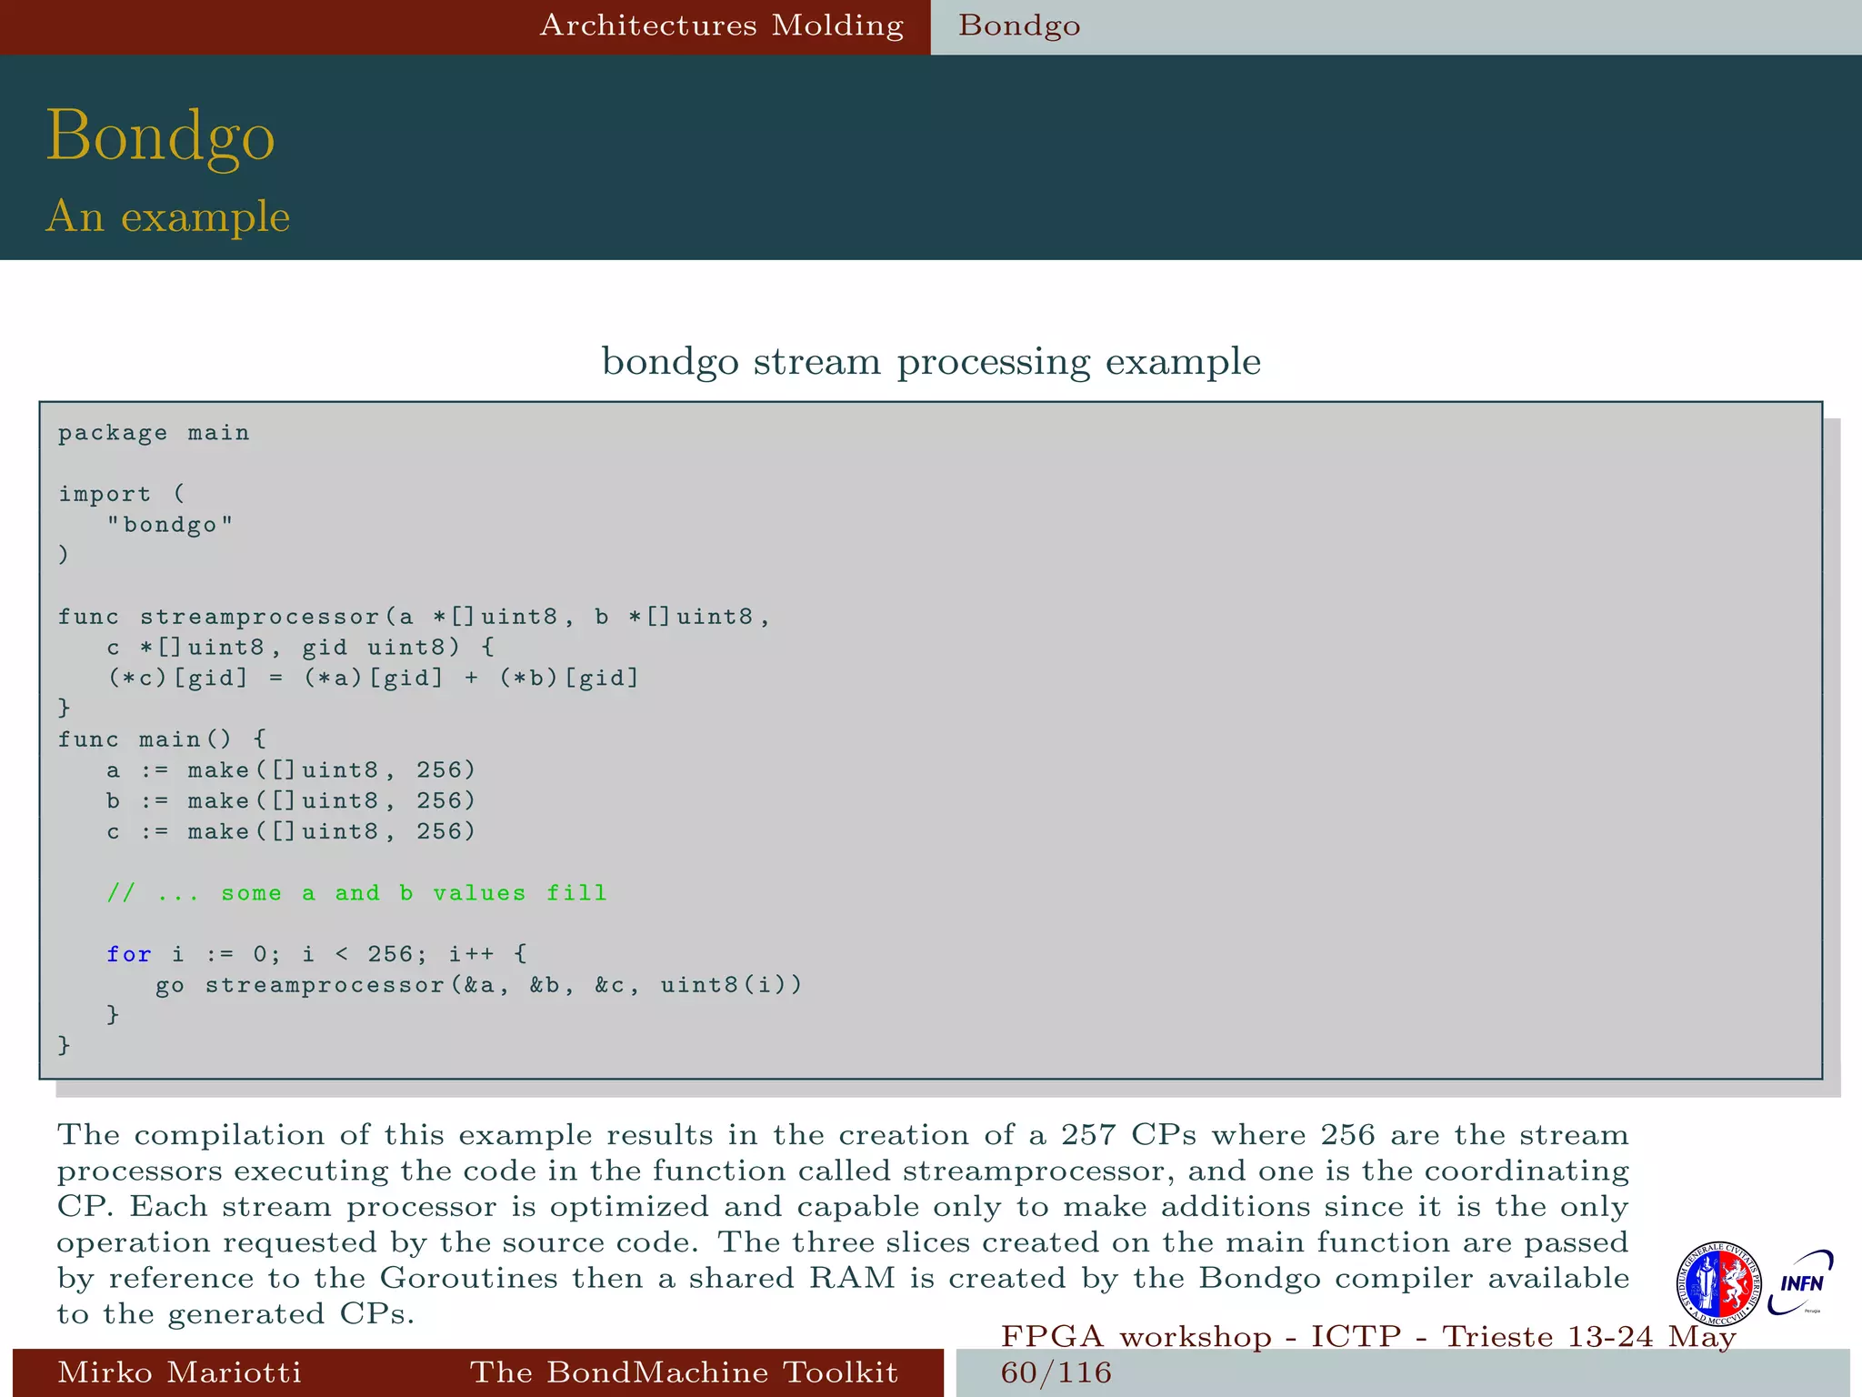Click the FPGA workshop ICTP Trieste footer text

(x=1368, y=1336)
